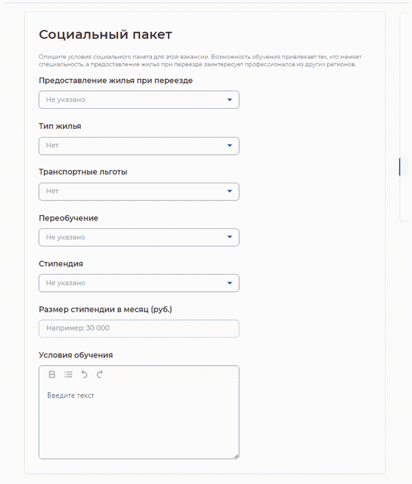Click the Условия обучения field label

(76, 355)
